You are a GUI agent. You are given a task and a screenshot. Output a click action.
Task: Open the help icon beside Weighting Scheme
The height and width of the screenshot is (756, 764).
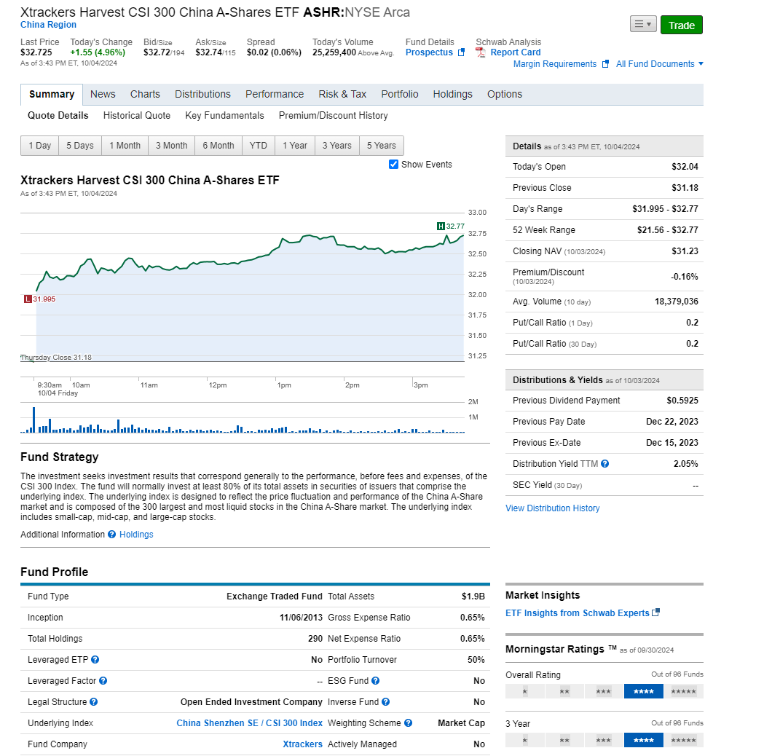tap(408, 722)
